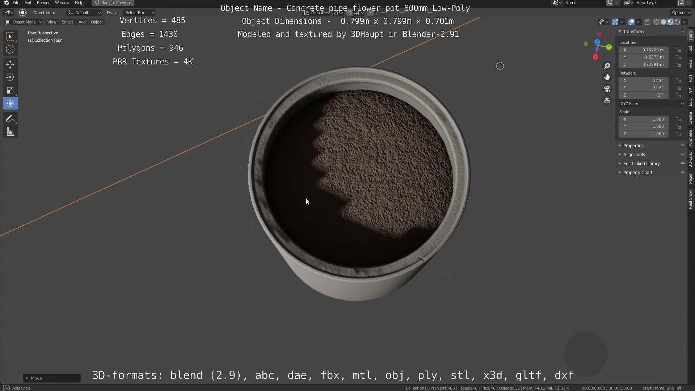
Task: Switch to the 3D-Coat sidebar tab
Action: tap(691, 160)
